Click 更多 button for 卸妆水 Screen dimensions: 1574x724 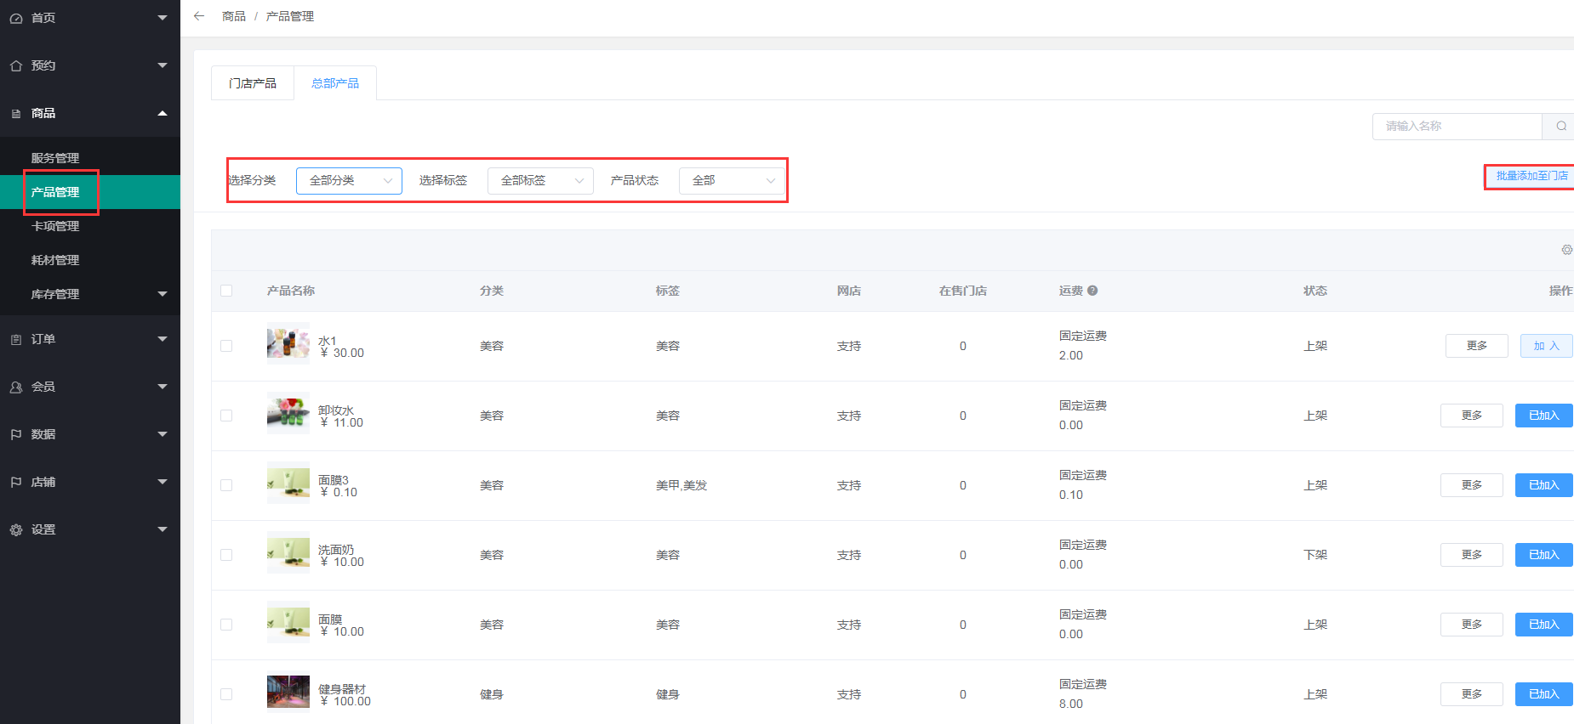click(x=1472, y=416)
